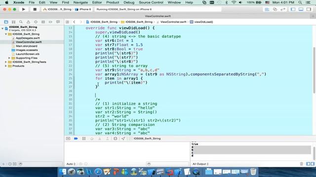Open the related items grid menu
The width and height of the screenshot is (316, 177).
coord(67,22)
